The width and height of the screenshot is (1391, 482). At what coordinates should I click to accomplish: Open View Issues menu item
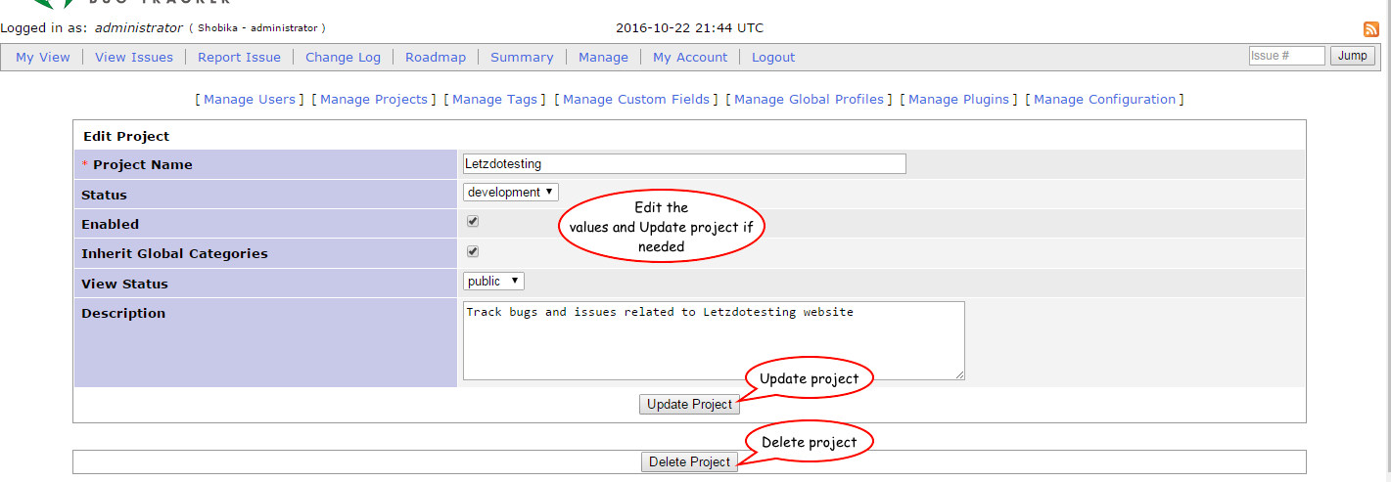[x=134, y=57]
